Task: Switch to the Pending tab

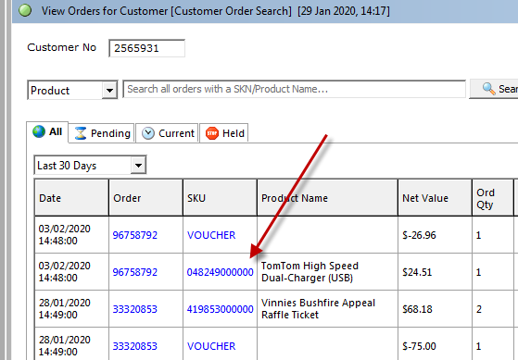Action: (101, 133)
